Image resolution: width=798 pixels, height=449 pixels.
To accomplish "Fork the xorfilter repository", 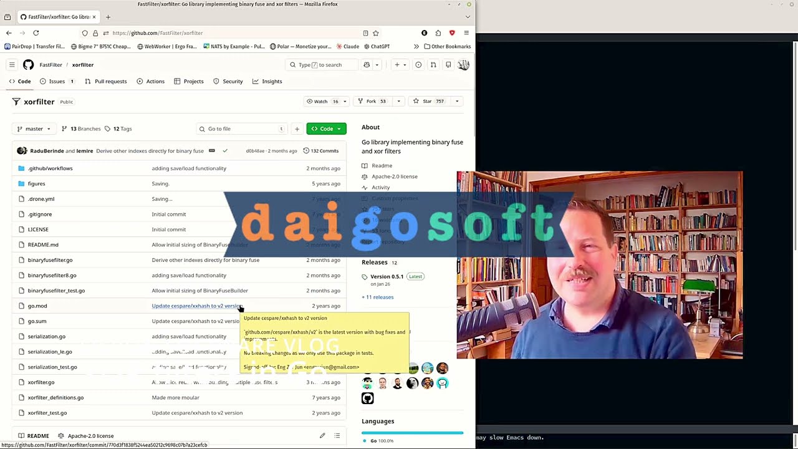I will pos(372,102).
